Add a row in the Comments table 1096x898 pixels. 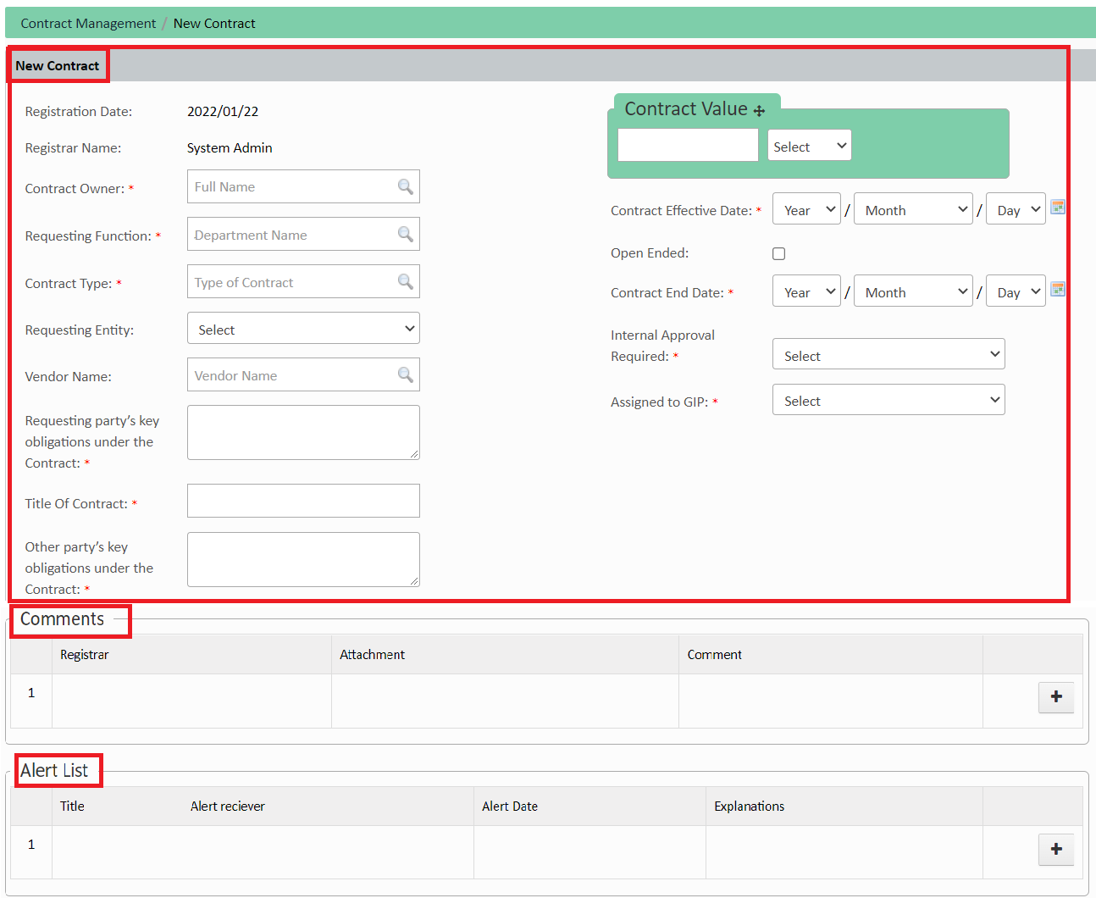(1056, 696)
